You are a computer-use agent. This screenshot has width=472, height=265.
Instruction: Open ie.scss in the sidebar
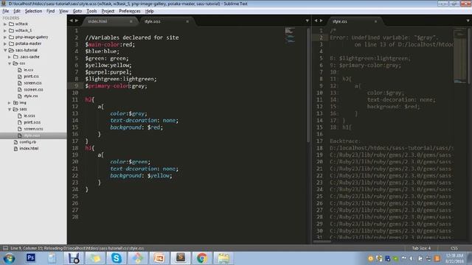(29, 116)
